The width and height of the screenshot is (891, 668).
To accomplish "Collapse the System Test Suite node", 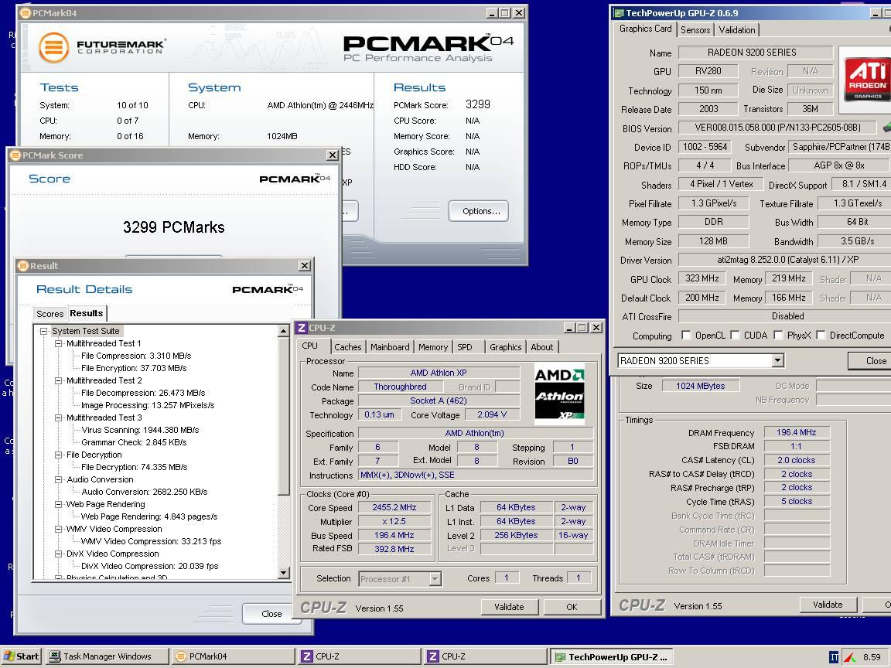I will tap(43, 331).
